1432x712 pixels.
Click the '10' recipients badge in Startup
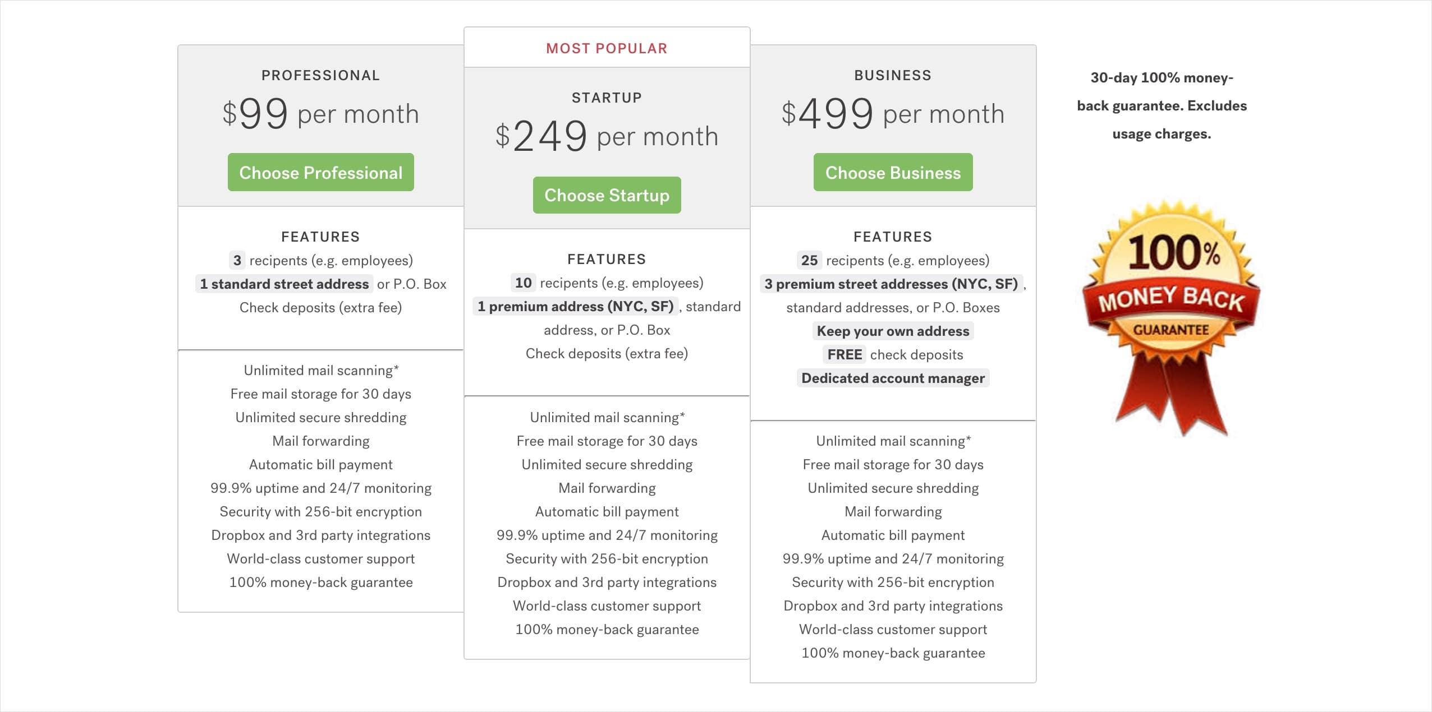point(523,283)
